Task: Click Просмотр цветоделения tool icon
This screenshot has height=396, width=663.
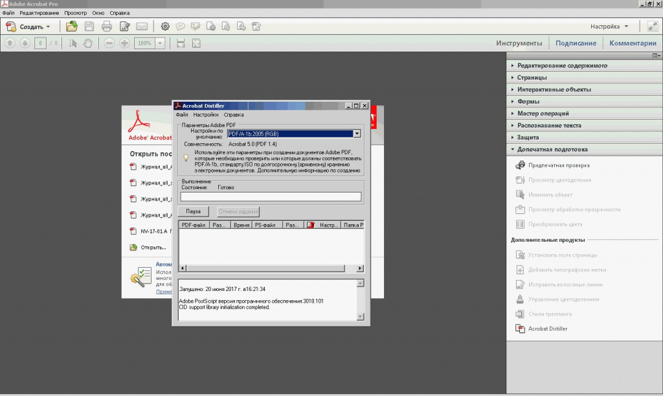Action: tap(520, 180)
